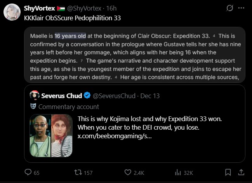Click the Grok explain icon
252x183 pixels.
(x=230, y=8)
